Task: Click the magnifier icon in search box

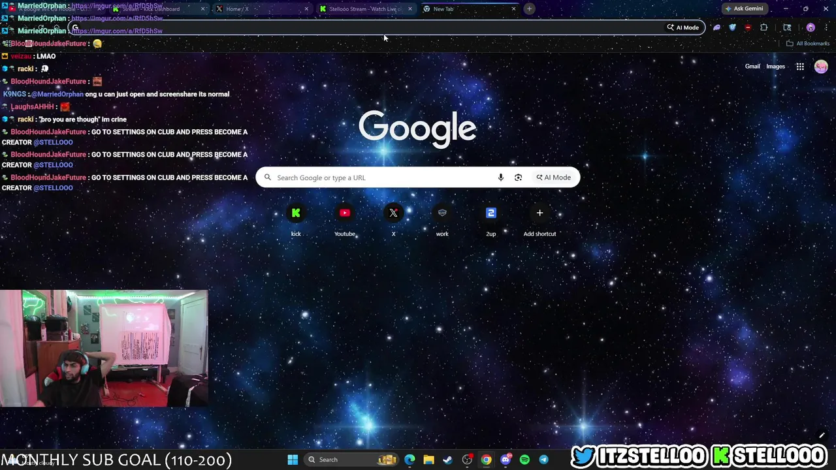Action: 268,178
